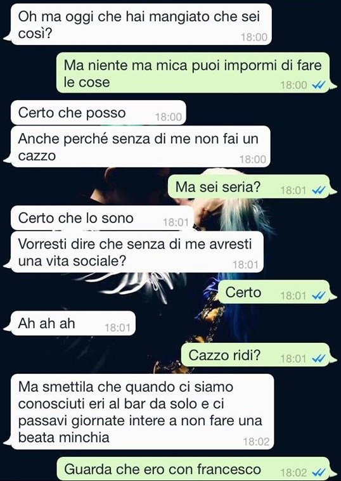Viewport: 341px width, 481px height.
Task: Select 'Guarda che ero con francesco' message
Action: (193, 469)
